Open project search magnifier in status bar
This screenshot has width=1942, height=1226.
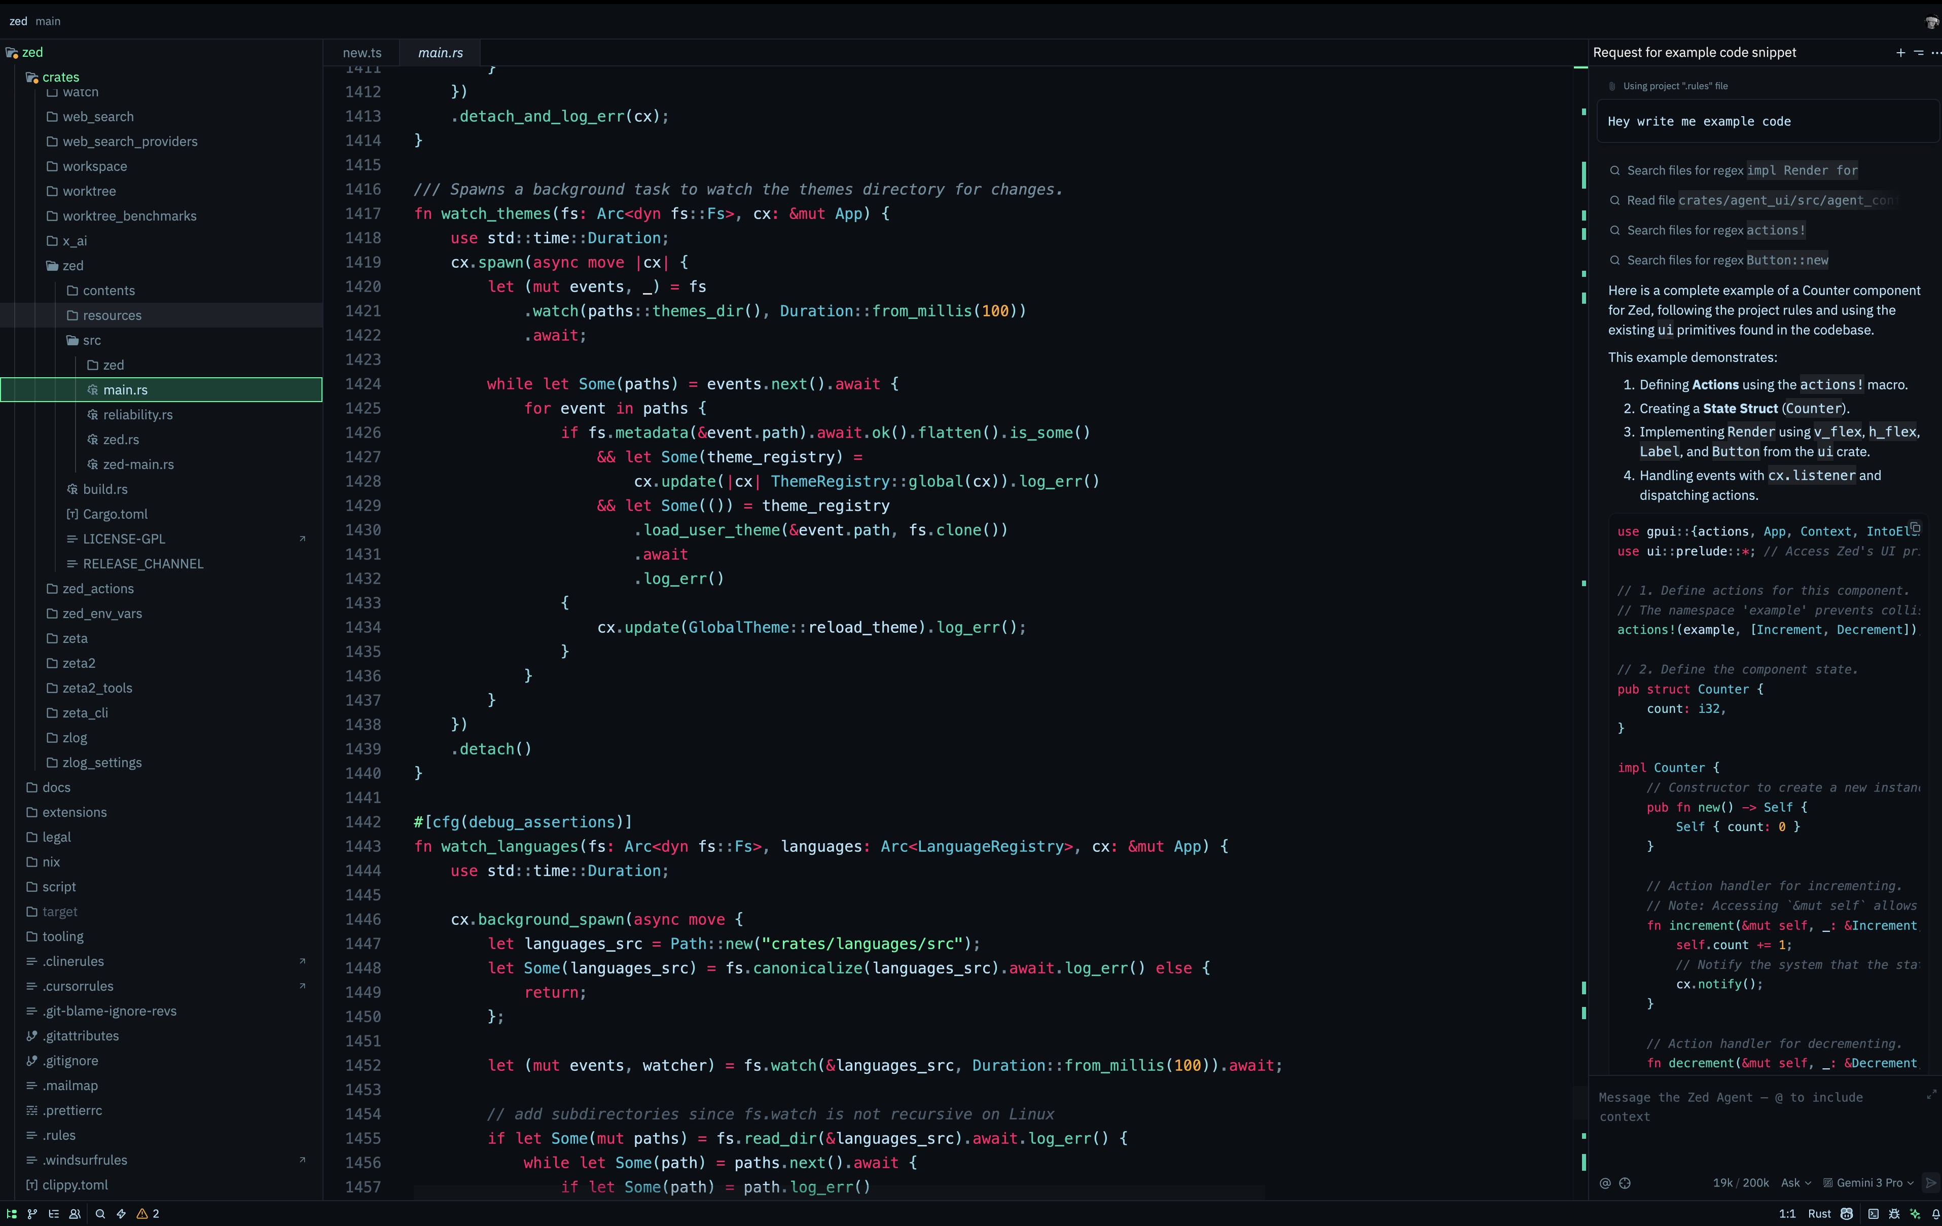[100, 1213]
